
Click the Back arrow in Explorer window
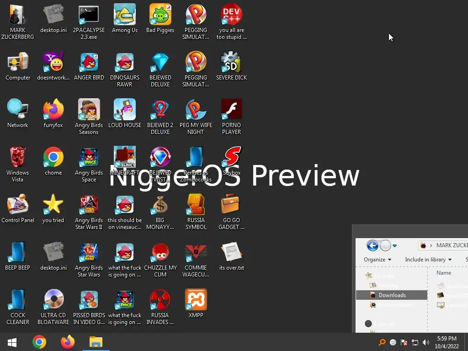click(372, 245)
